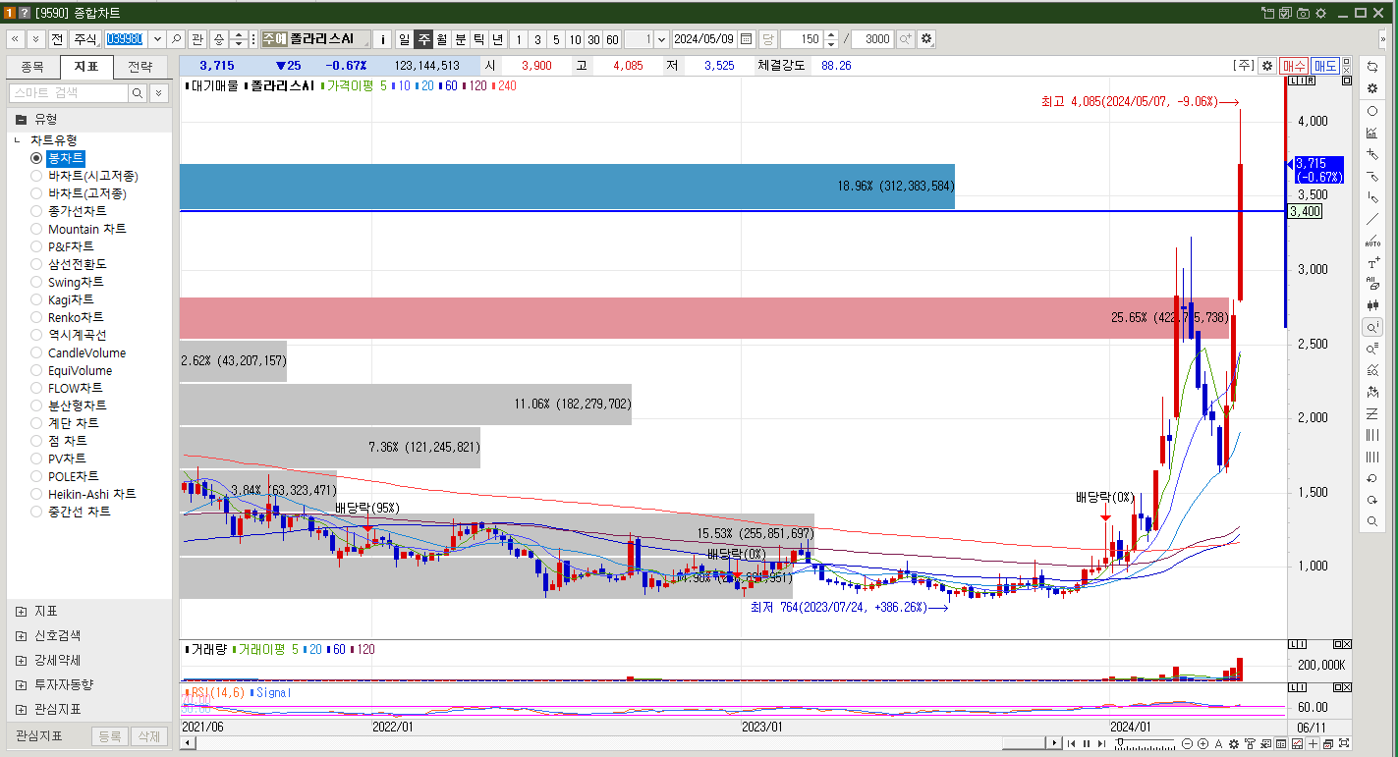Select the 봉차트 radio button
1398x757 pixels.
tap(36, 158)
